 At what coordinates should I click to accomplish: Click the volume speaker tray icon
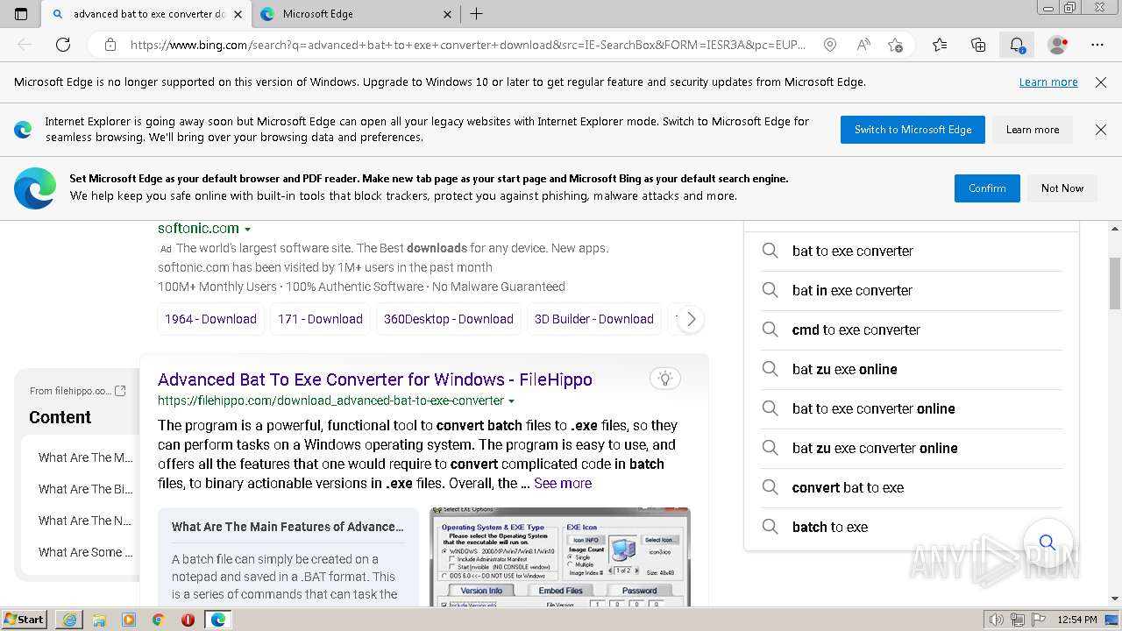point(997,620)
